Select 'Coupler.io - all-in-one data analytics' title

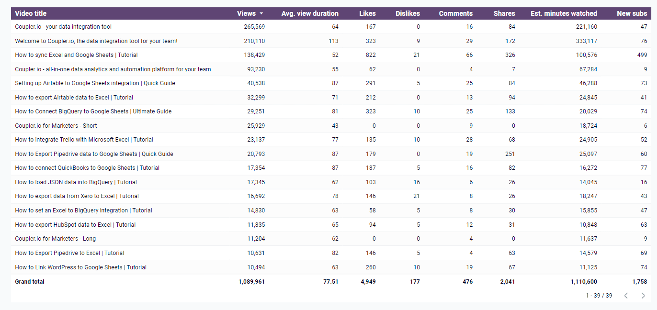(x=113, y=69)
